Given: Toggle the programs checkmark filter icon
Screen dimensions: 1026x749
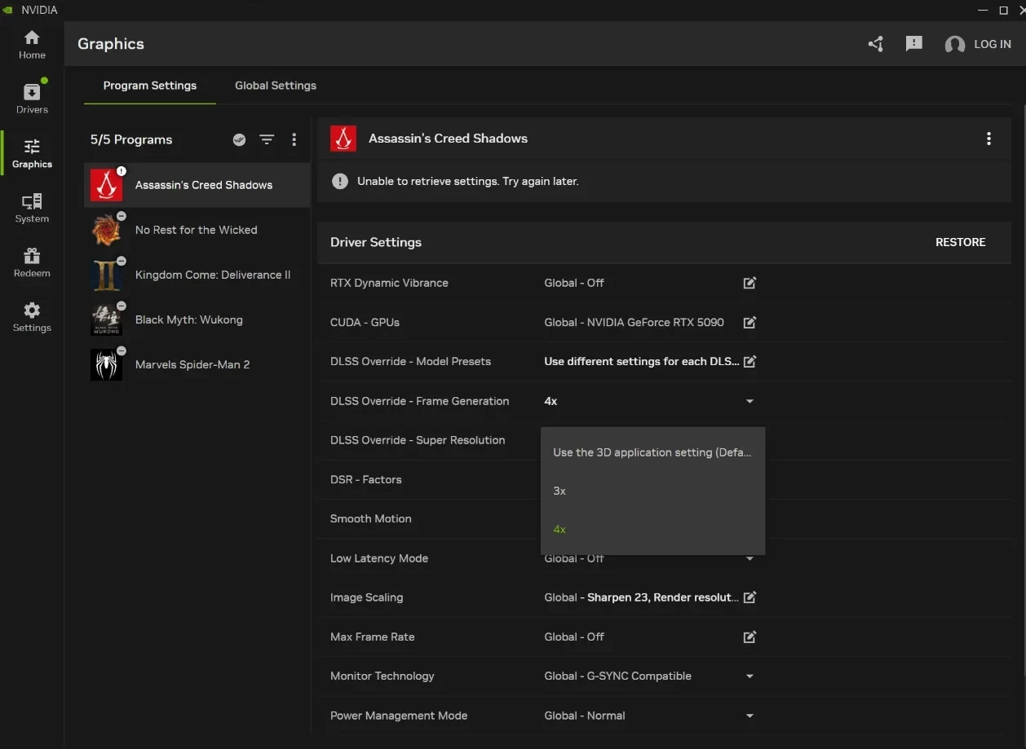Looking at the screenshot, I should click(239, 139).
